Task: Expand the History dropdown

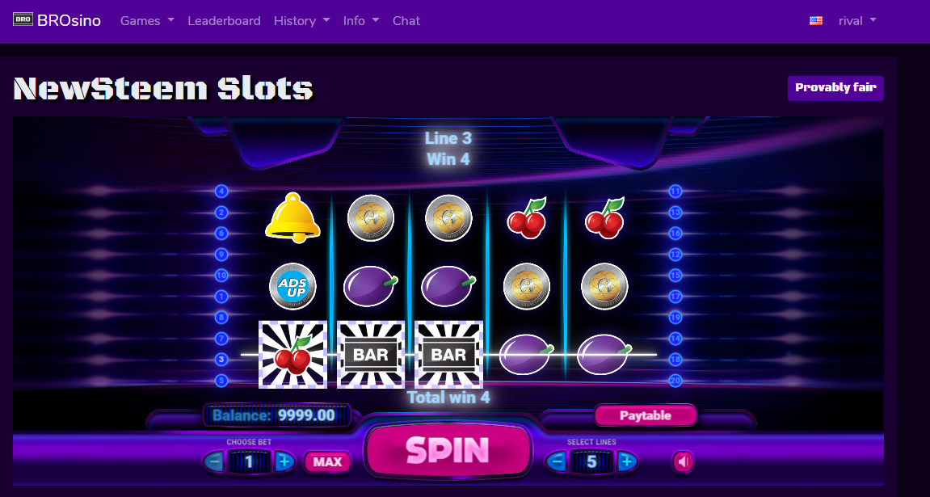Action: coord(301,21)
